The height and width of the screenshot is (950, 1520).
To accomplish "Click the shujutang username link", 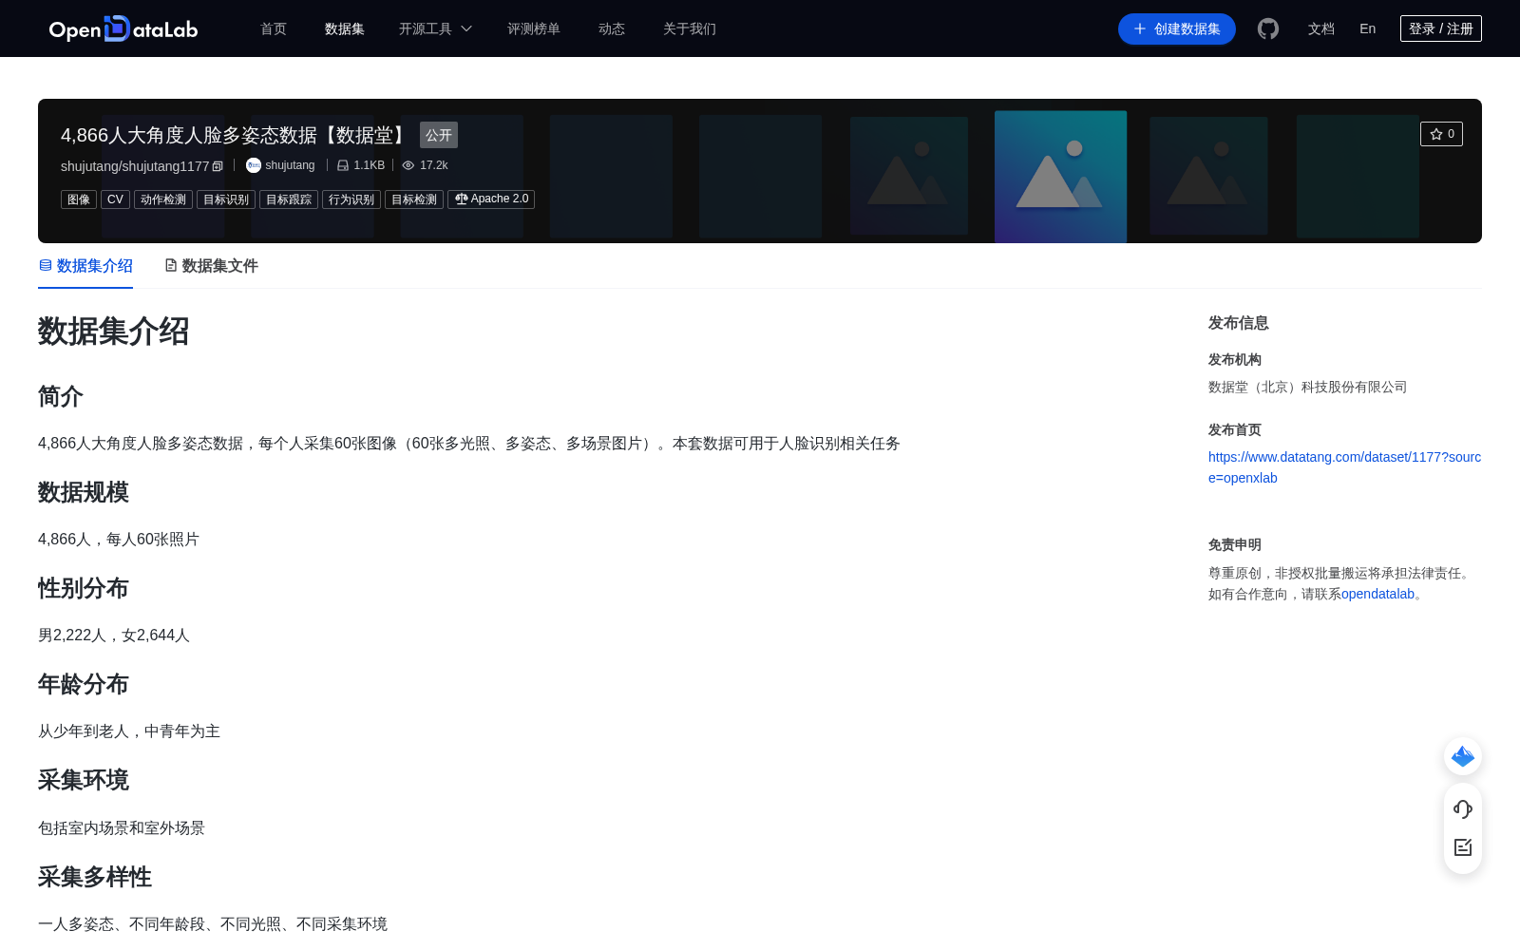I will pos(290,165).
